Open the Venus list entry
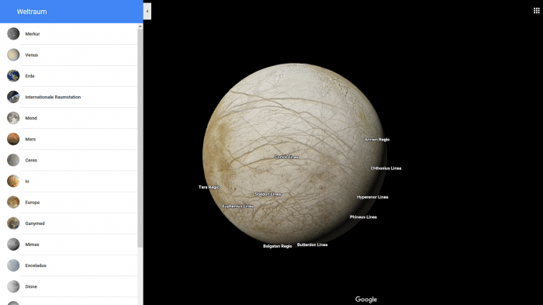 point(68,55)
